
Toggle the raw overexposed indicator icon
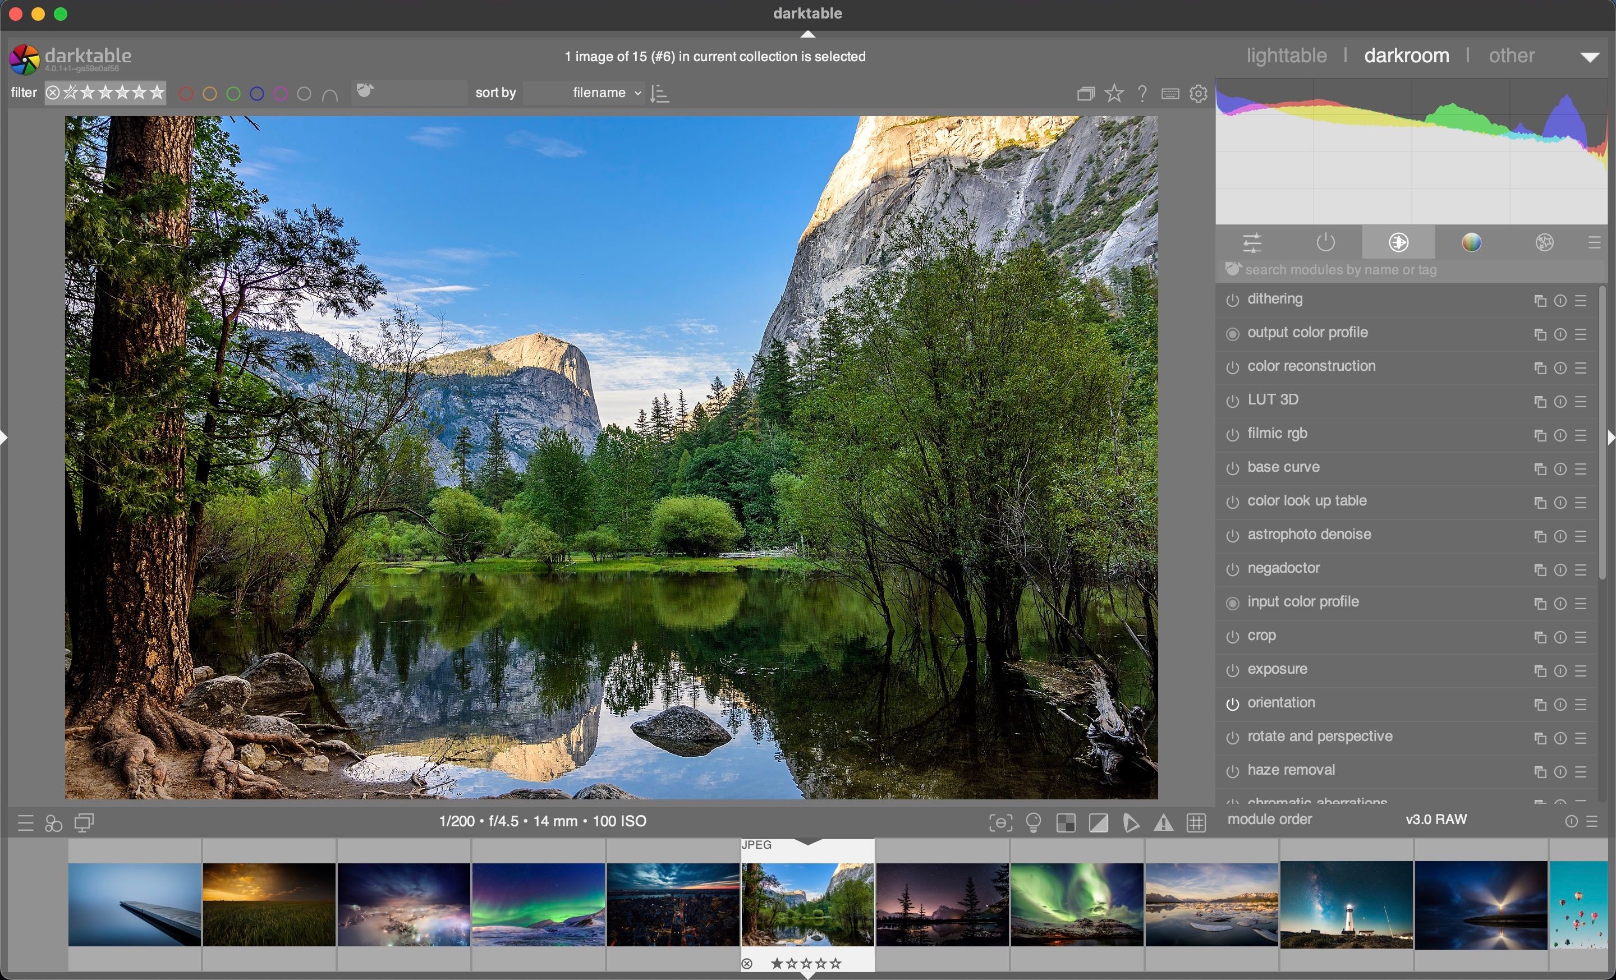pos(1066,822)
